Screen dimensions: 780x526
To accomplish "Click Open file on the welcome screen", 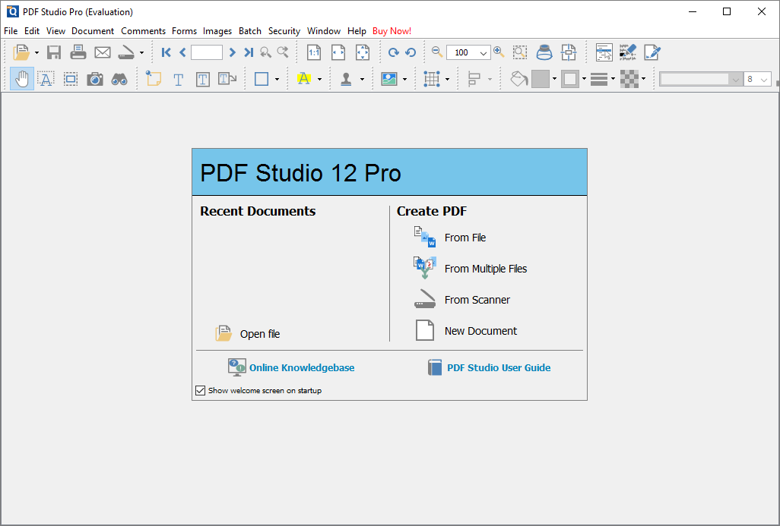I will 248,334.
